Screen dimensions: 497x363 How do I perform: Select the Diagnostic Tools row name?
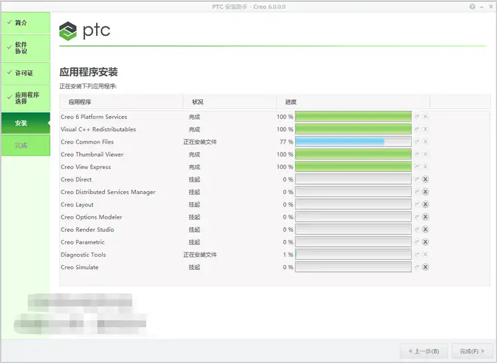[x=83, y=255]
